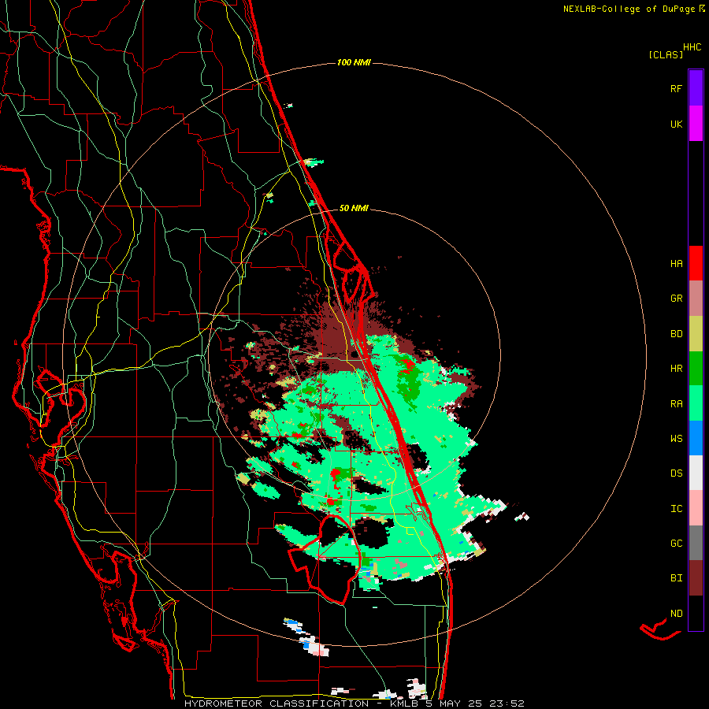Click the BD yellow legend swatch
The height and width of the screenshot is (709, 709).
696,333
